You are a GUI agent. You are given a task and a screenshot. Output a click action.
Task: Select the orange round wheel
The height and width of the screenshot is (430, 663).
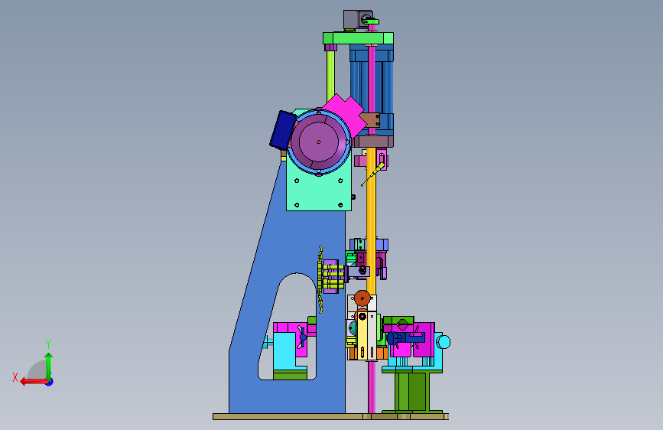[362, 298]
